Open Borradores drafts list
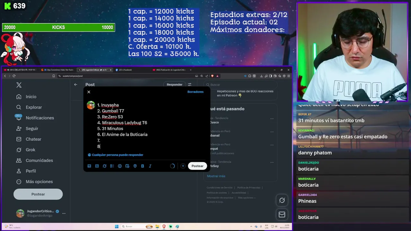 coord(196,92)
